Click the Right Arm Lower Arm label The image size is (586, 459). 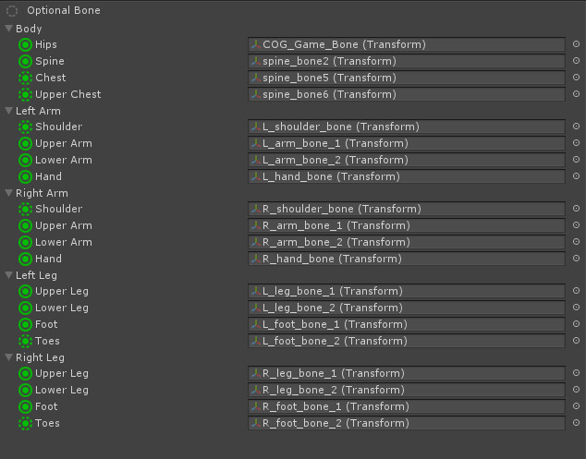click(64, 242)
